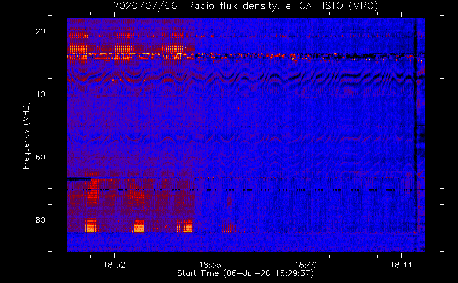Click the '40' frequency tick label

coord(40,94)
